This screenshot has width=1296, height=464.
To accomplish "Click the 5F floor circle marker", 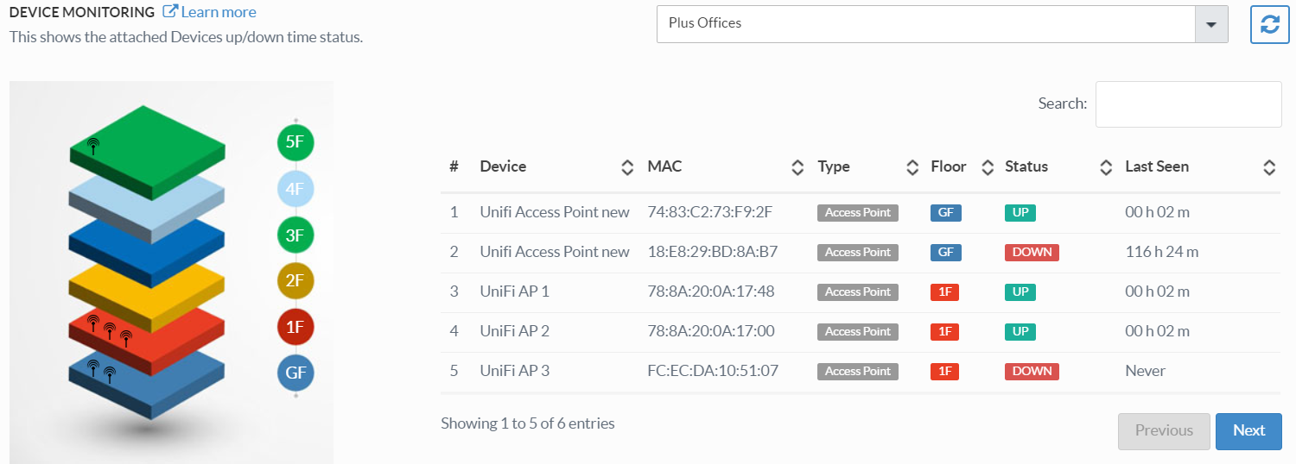I will coord(295,142).
